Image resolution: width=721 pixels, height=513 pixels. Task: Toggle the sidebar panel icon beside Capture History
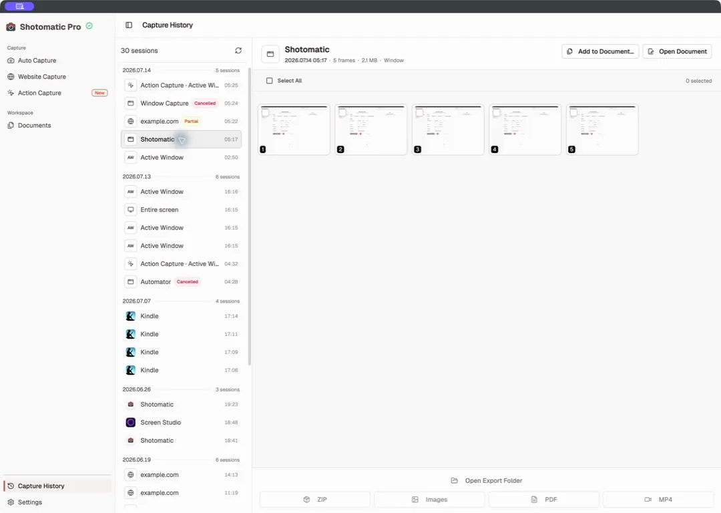[x=129, y=25]
